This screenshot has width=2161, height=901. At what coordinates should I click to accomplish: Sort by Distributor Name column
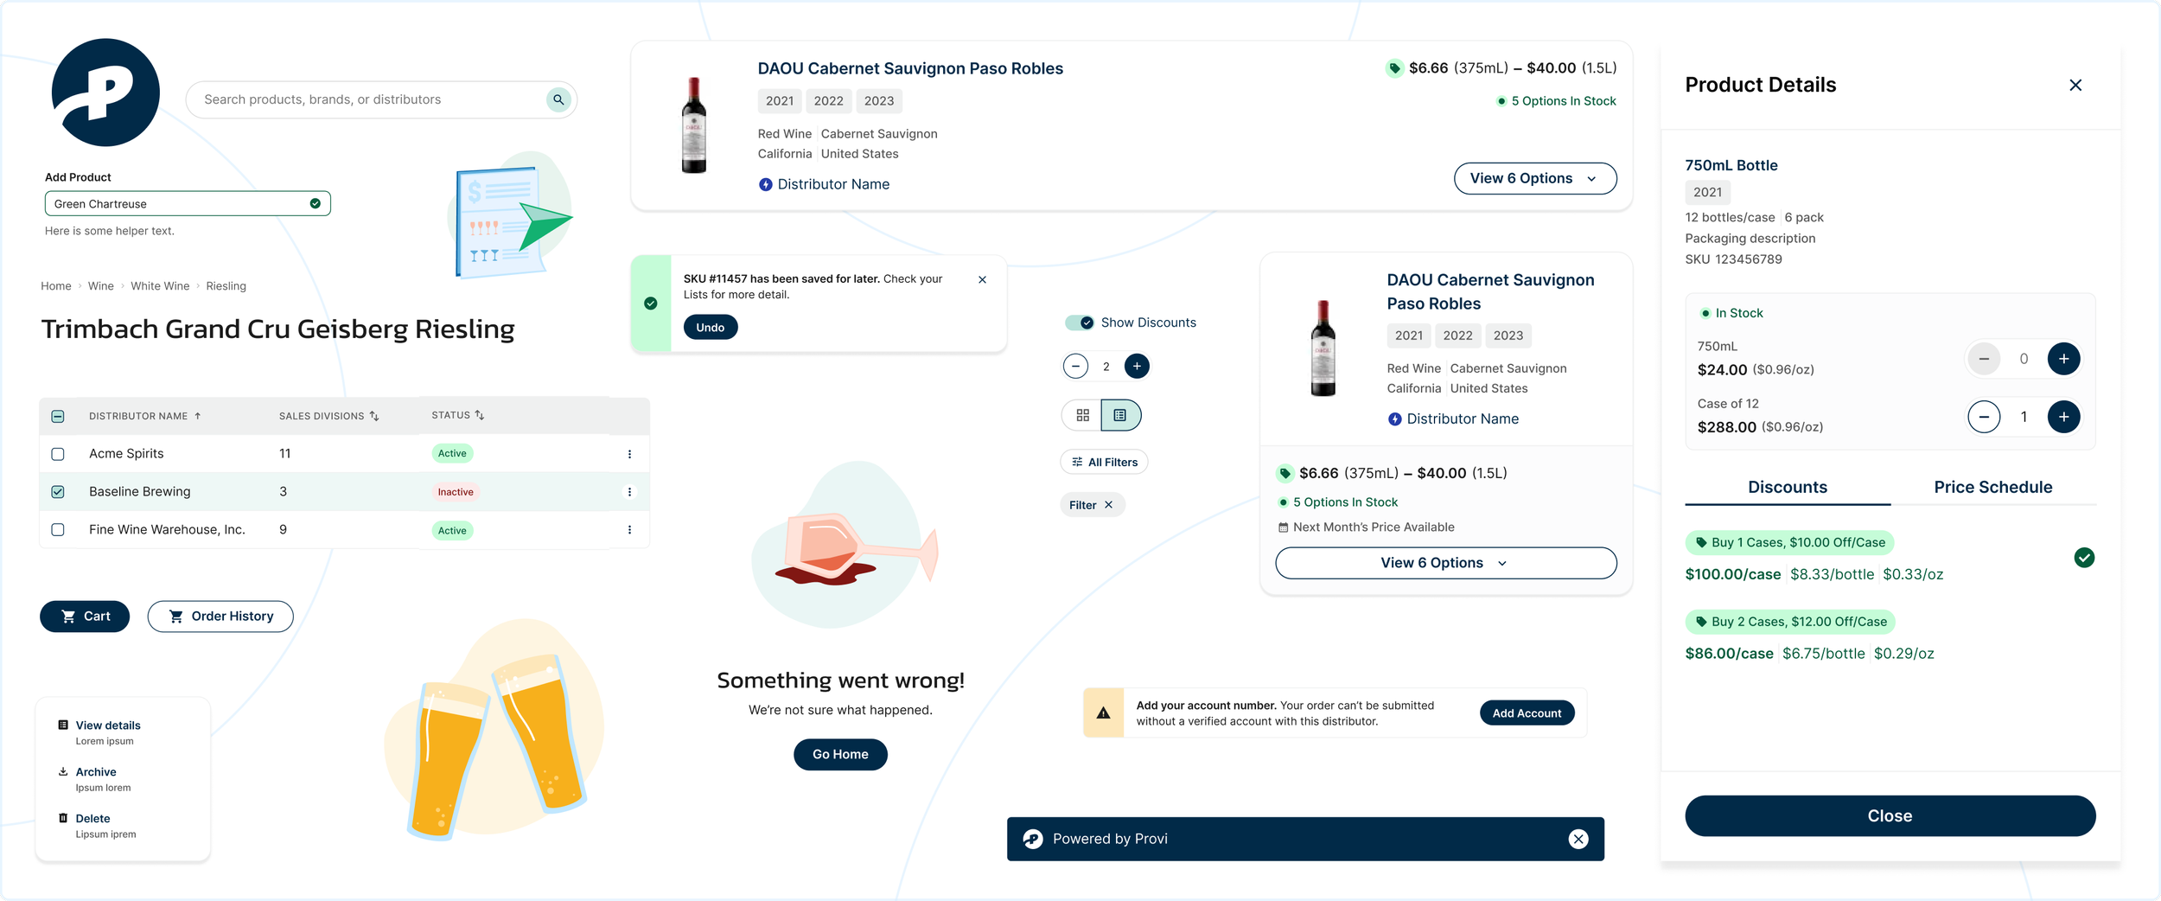click(145, 416)
